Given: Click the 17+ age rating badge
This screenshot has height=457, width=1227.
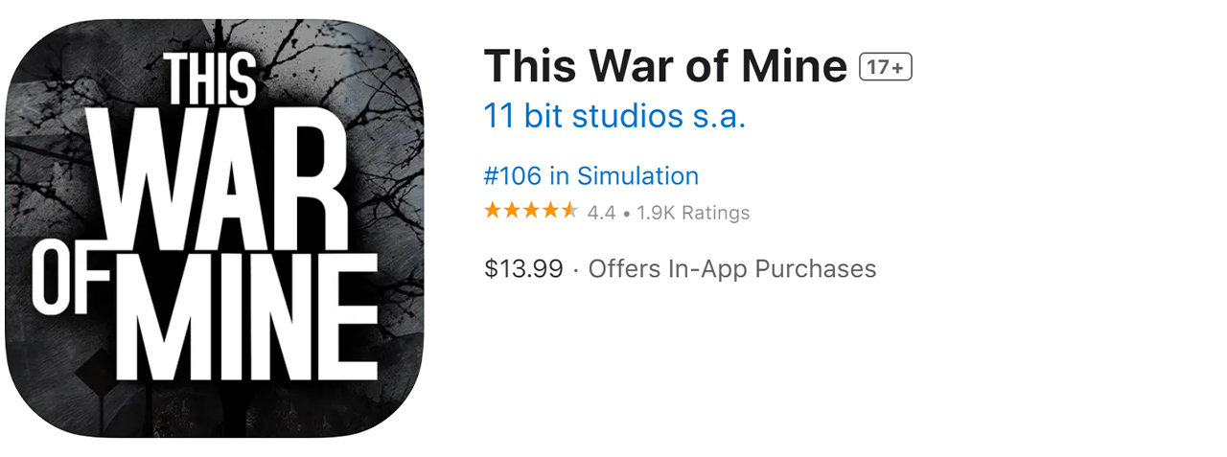Looking at the screenshot, I should click(885, 67).
